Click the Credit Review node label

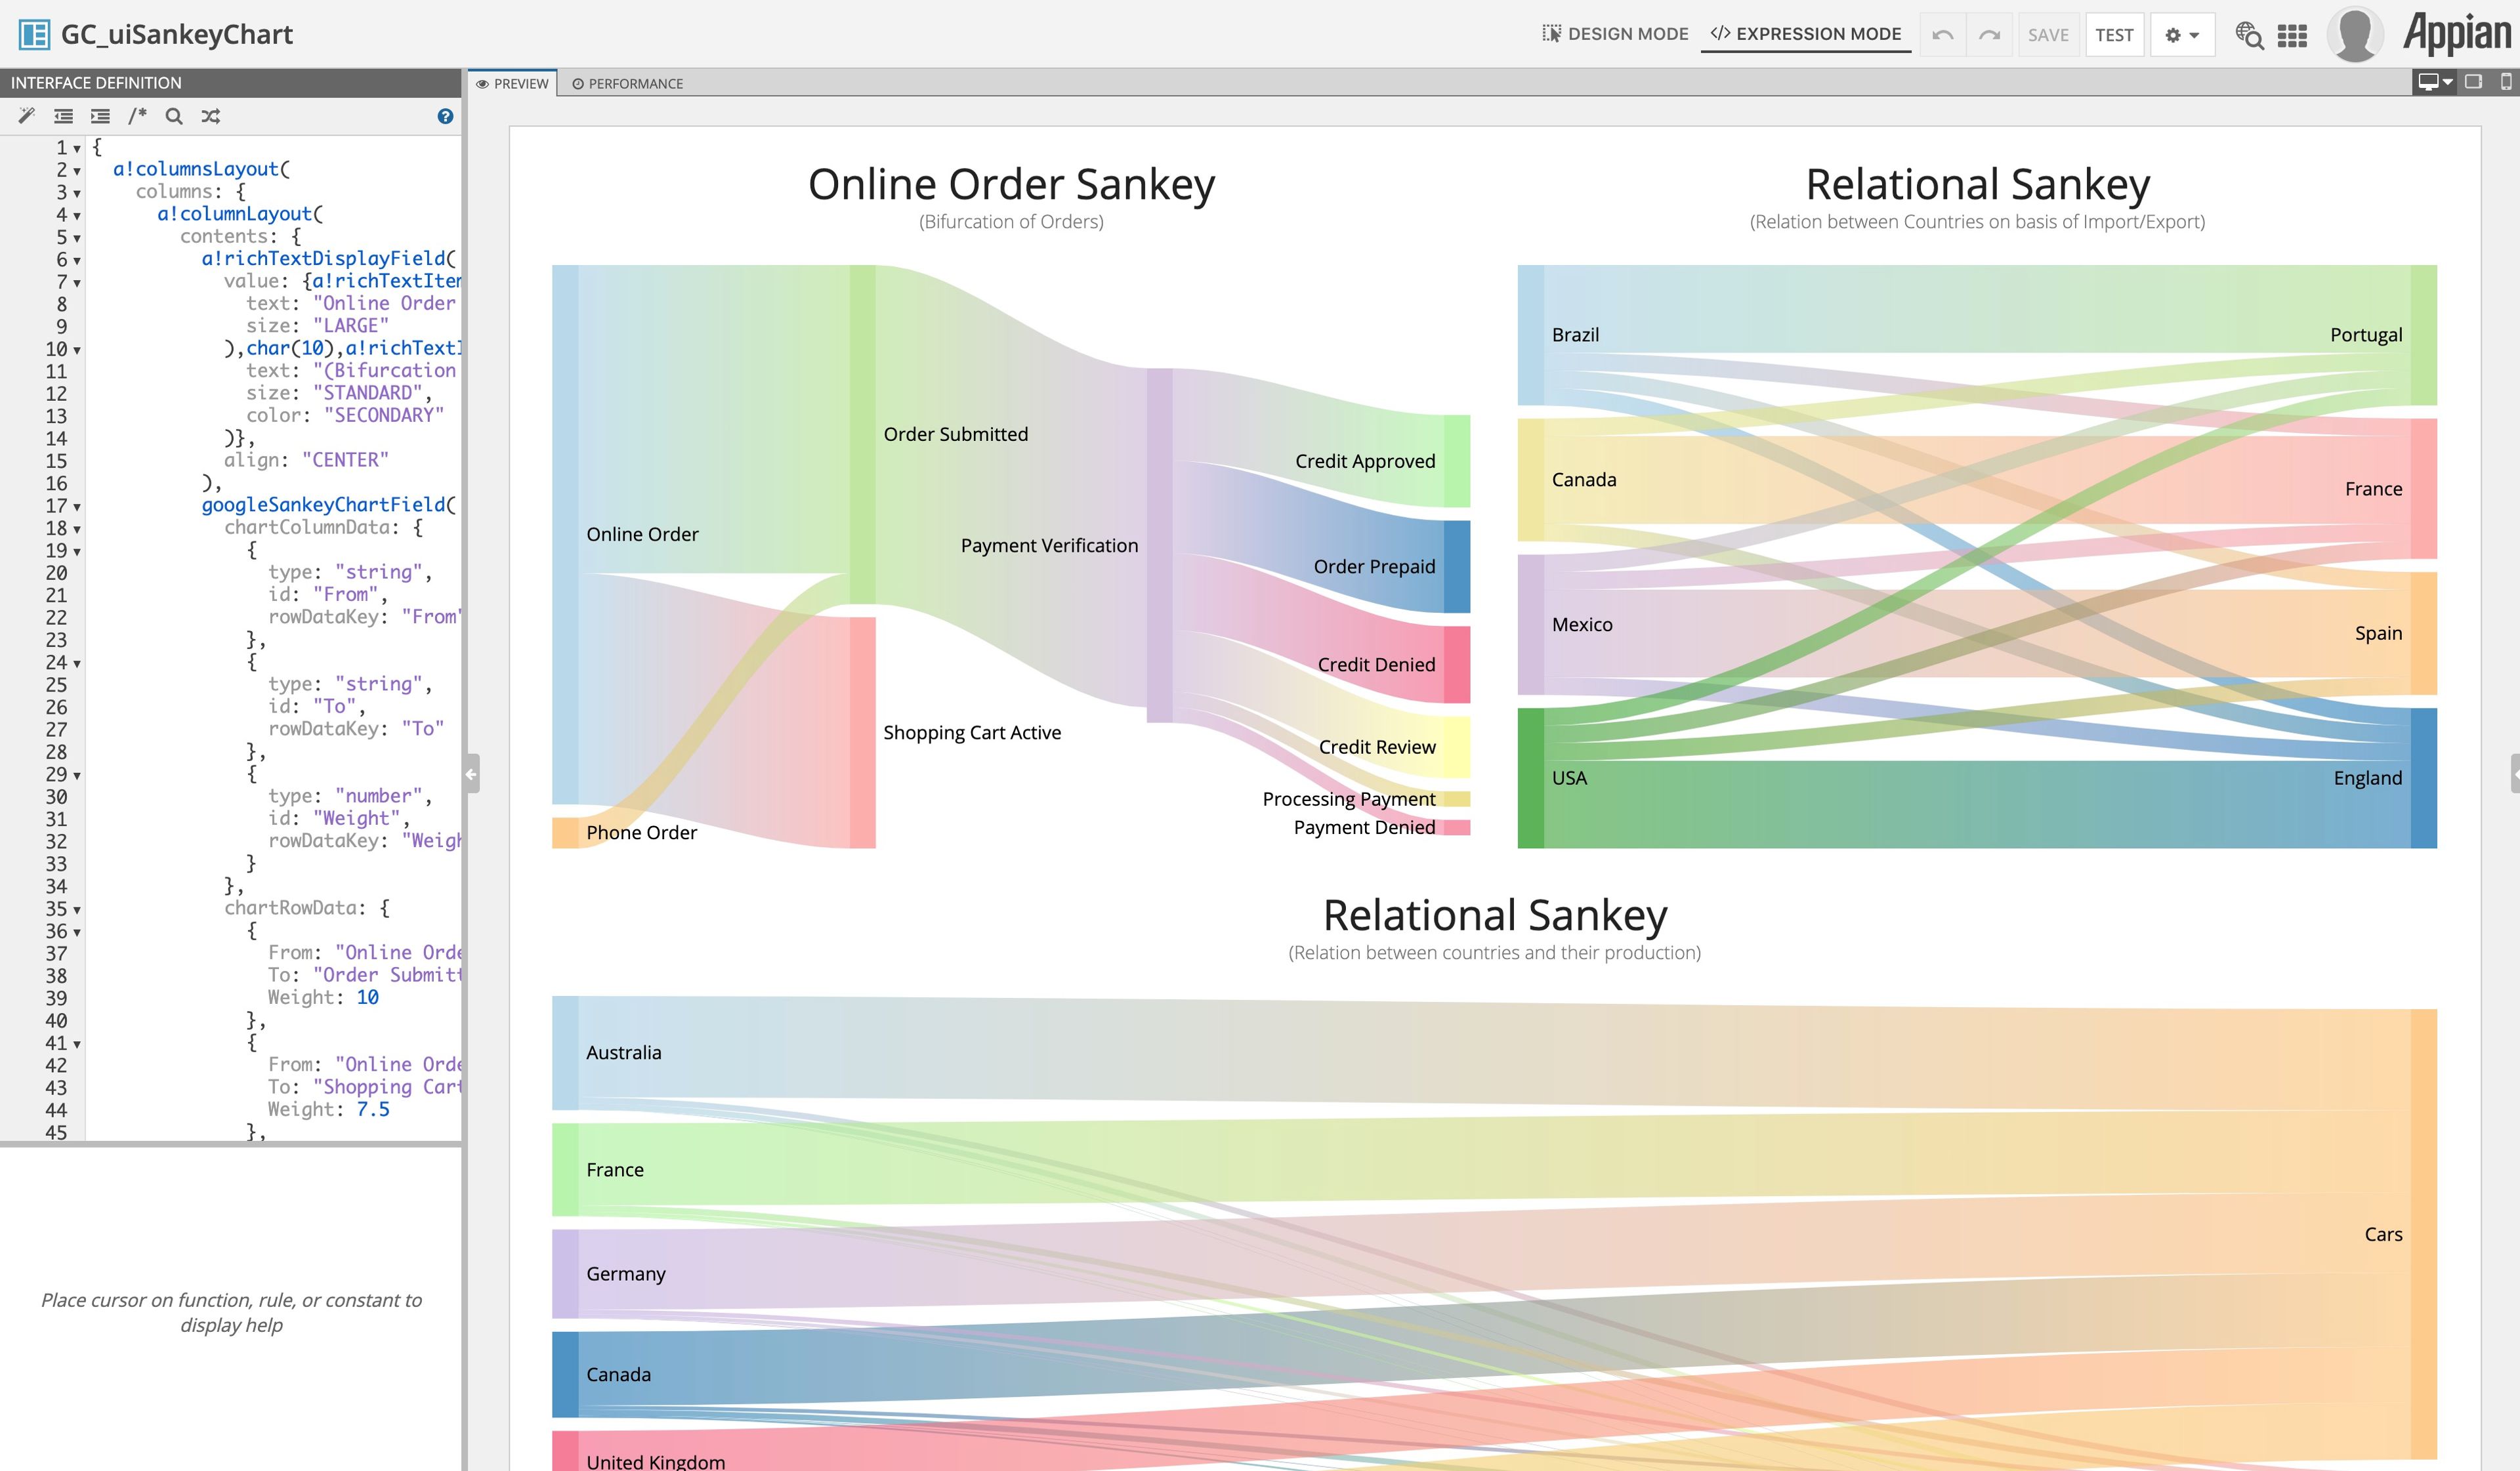[x=1377, y=747]
